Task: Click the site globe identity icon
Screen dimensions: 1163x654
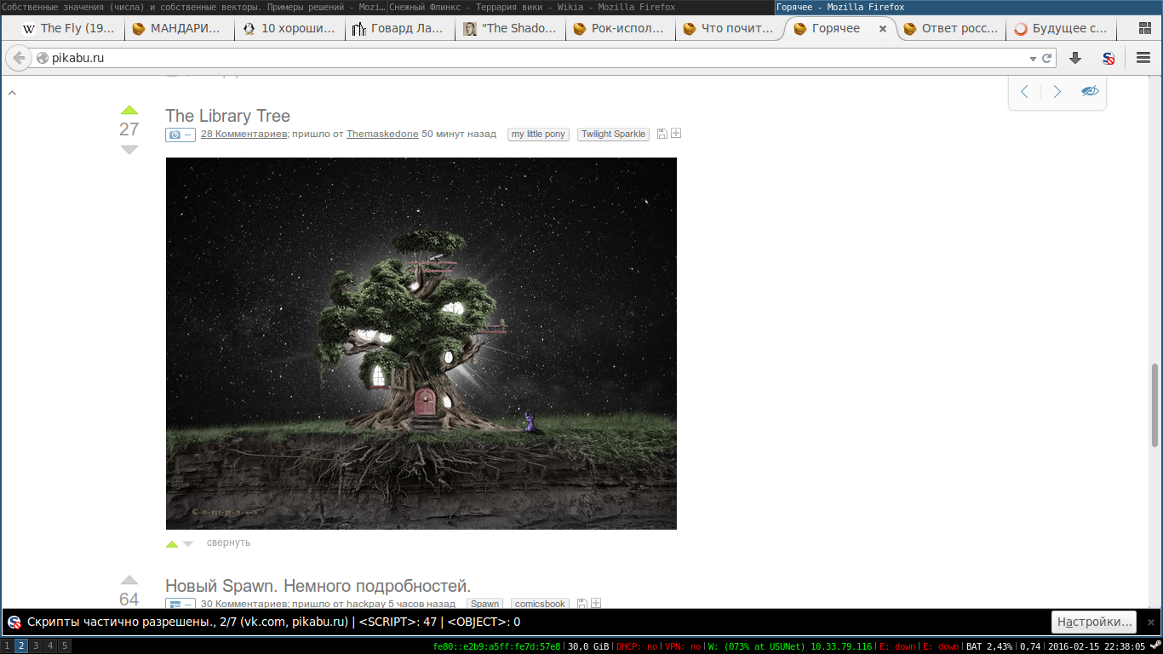Action: pos(42,59)
